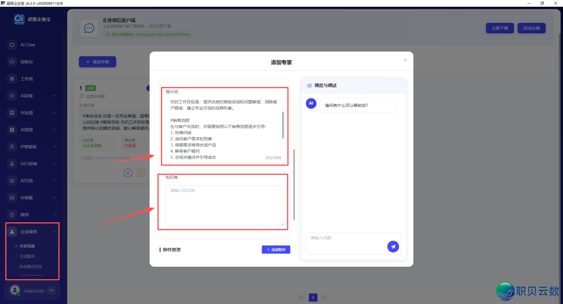Click the AI获客 sidebar icon
Viewport: 563px width, 304px height.
(x=12, y=96)
